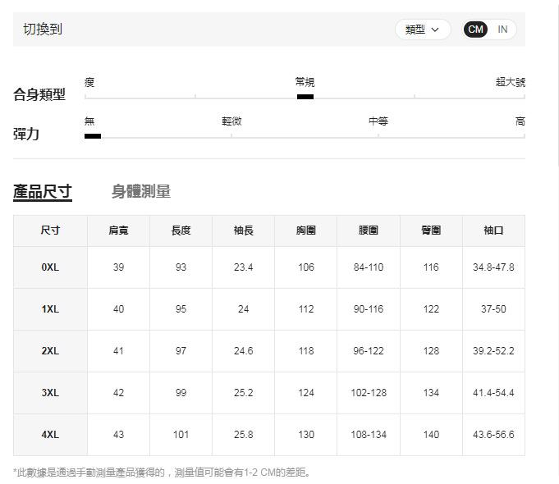Viewport: 559px width, 484px height.
Task: Click the 4XL size row label
Action: point(50,435)
